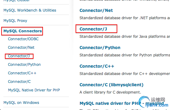Open the MySQL on Windows sidebar link
The height and width of the screenshot is (110, 170).
point(21,103)
